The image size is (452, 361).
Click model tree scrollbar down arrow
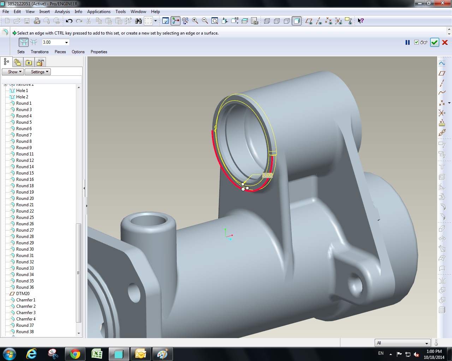[79, 333]
